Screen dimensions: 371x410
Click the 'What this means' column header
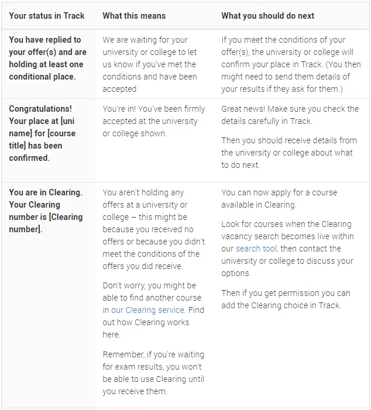click(x=134, y=16)
